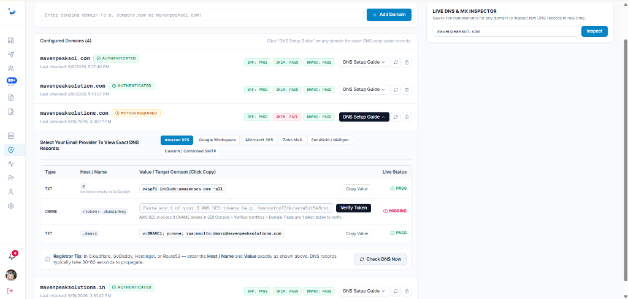Select the SendGrid / Mailgun provider tab
Screen dimensions: 628x299
click(330, 140)
